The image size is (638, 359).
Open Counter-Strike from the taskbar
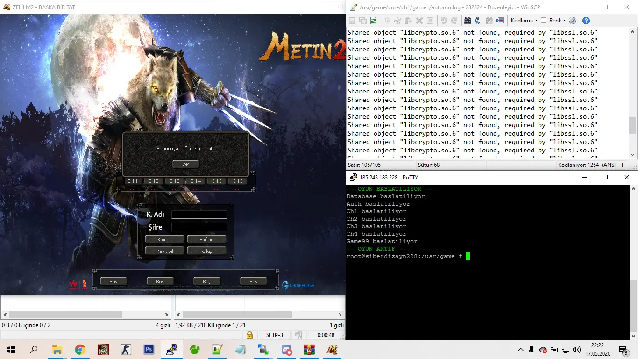tap(126, 349)
